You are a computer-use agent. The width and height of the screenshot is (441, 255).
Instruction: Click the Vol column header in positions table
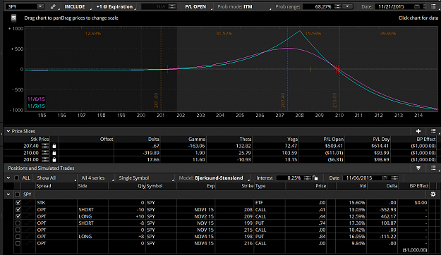[x=363, y=186]
